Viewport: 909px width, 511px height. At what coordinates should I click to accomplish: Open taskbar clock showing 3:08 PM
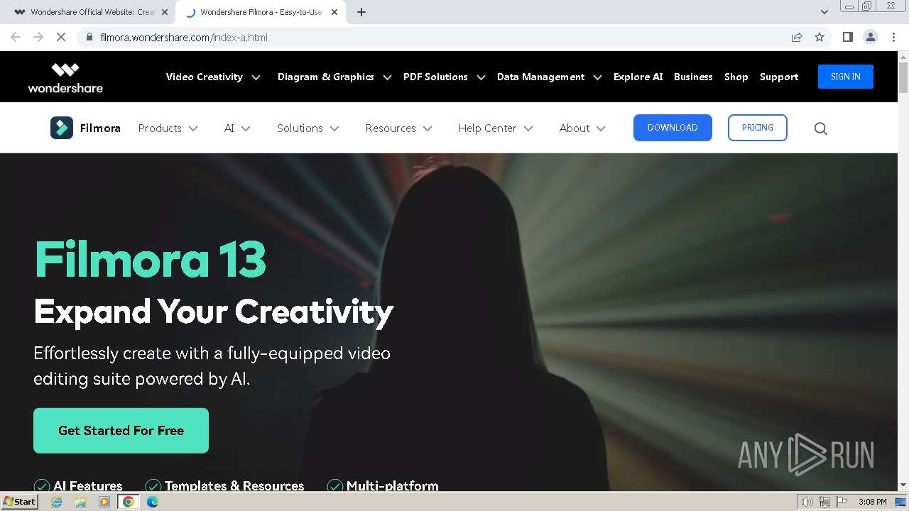pos(872,502)
